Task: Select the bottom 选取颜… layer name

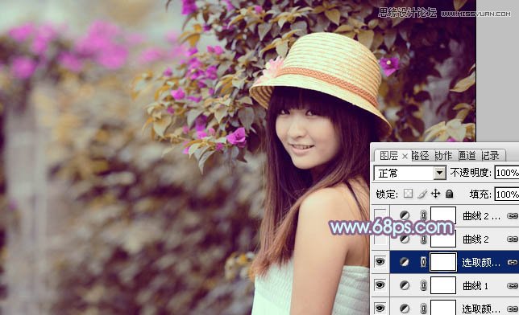Action: 481,309
